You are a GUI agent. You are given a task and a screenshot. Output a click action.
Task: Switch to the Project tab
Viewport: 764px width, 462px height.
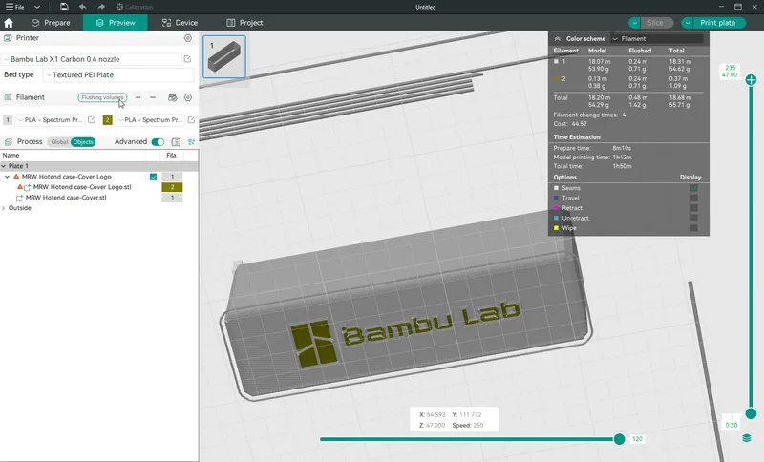tap(244, 23)
